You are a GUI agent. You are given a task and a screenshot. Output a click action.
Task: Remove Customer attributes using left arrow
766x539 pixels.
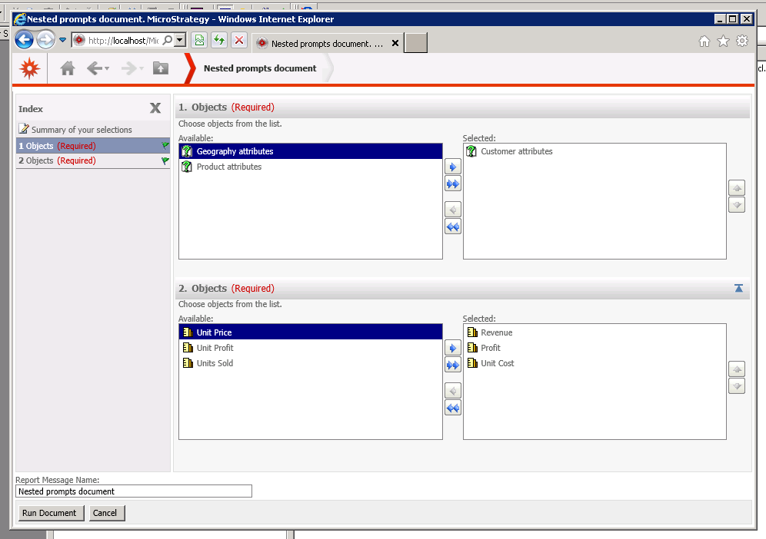(x=452, y=208)
